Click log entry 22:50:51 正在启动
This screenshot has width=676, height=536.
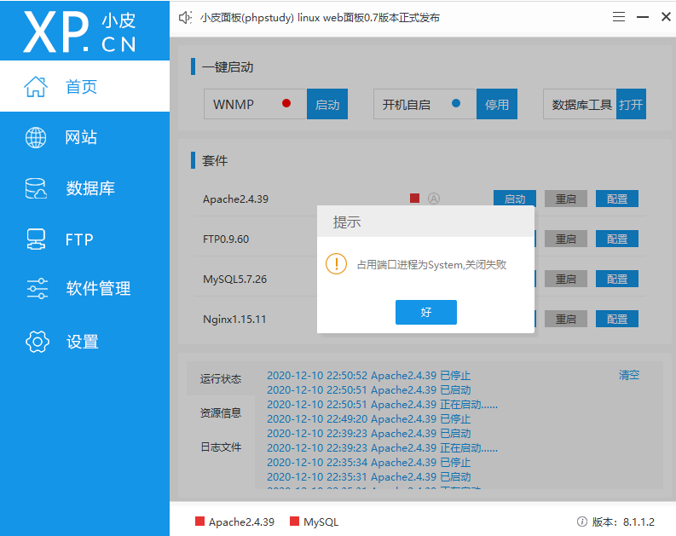(382, 405)
